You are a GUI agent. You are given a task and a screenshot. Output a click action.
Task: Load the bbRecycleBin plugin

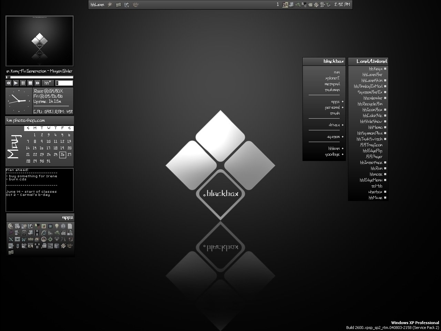(368, 104)
